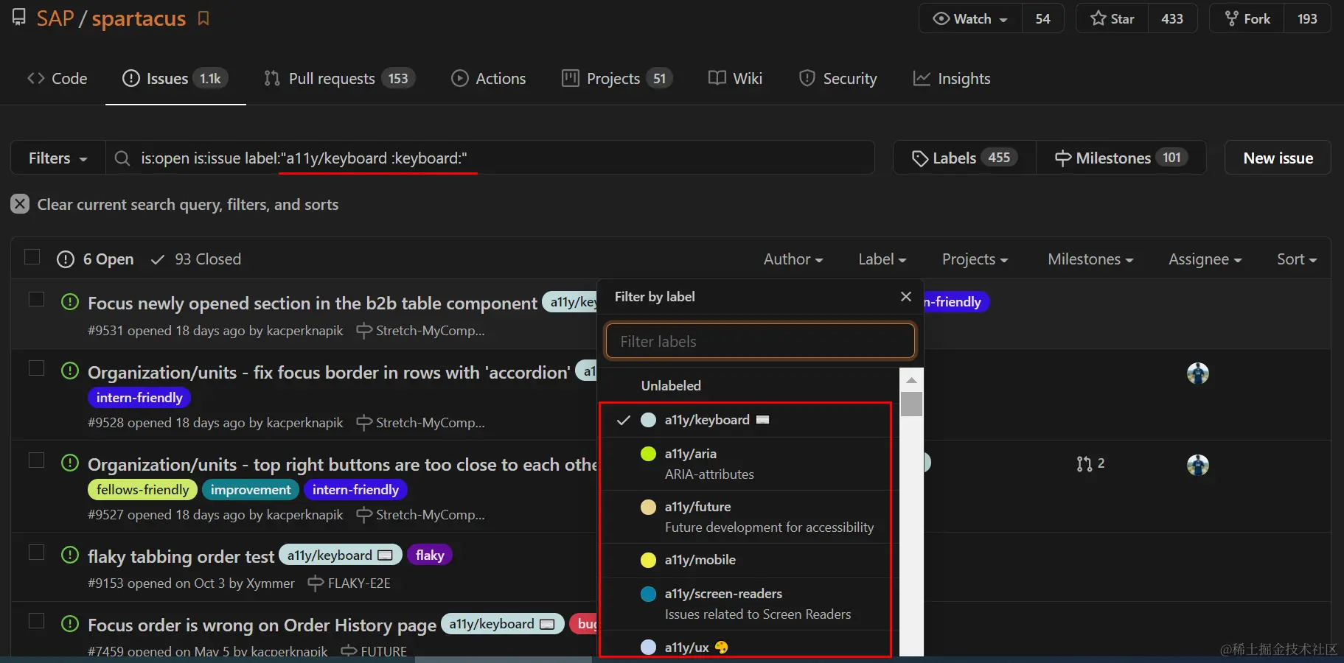Close the Filter by label popup

pyautogui.click(x=906, y=296)
